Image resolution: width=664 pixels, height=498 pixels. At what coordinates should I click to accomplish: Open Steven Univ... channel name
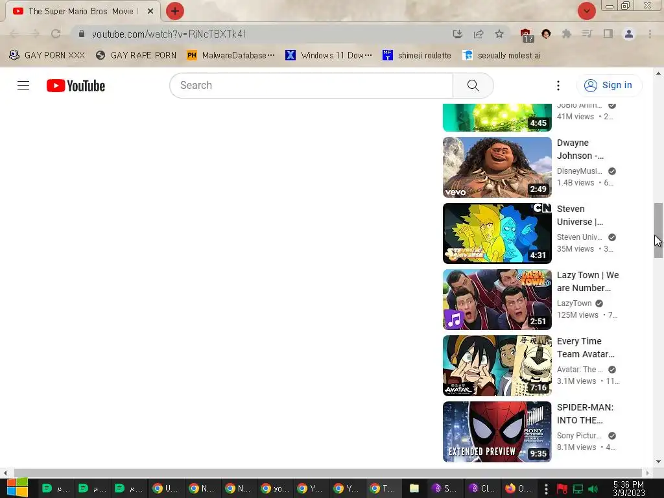click(x=579, y=237)
